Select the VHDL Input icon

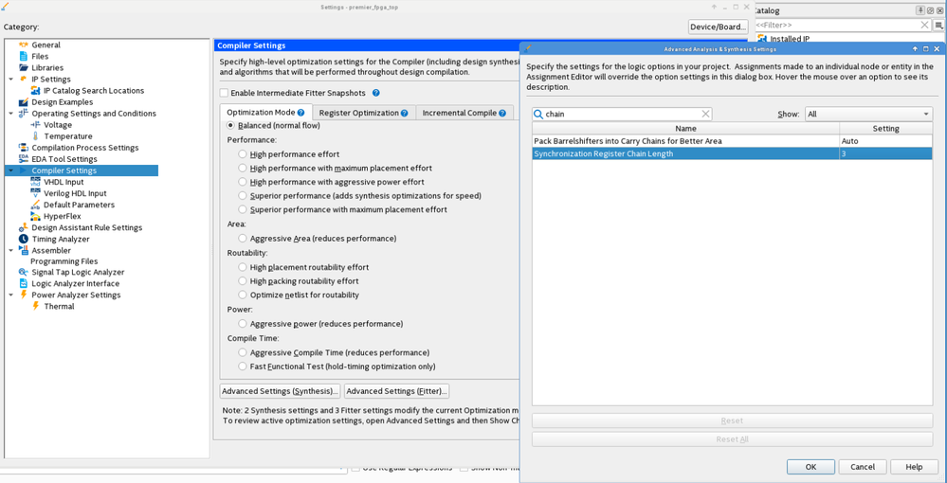(36, 182)
